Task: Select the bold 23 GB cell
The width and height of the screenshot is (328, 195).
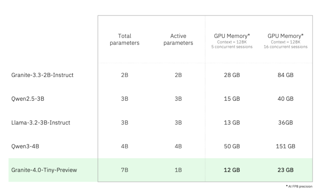Action: [285, 170]
